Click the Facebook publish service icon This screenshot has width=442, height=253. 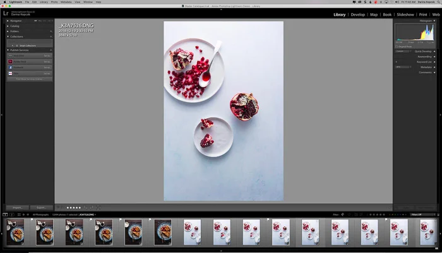click(10, 68)
